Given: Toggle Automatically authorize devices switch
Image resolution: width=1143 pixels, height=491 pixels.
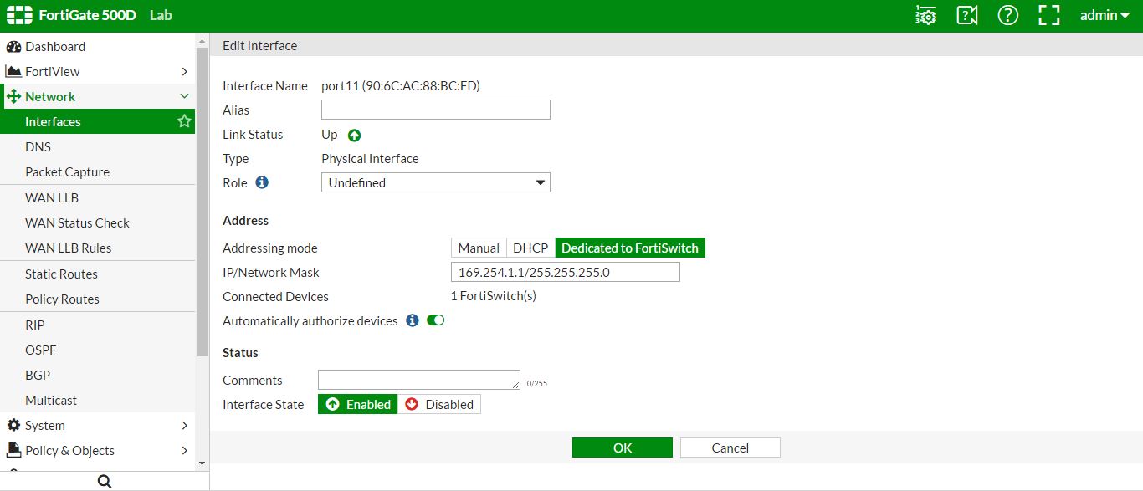Looking at the screenshot, I should 435,320.
